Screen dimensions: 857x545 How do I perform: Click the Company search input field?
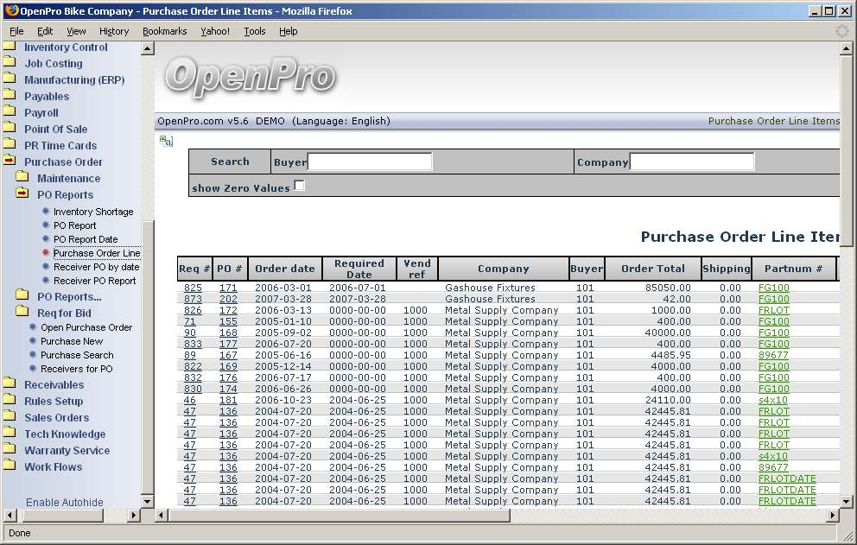click(x=691, y=162)
